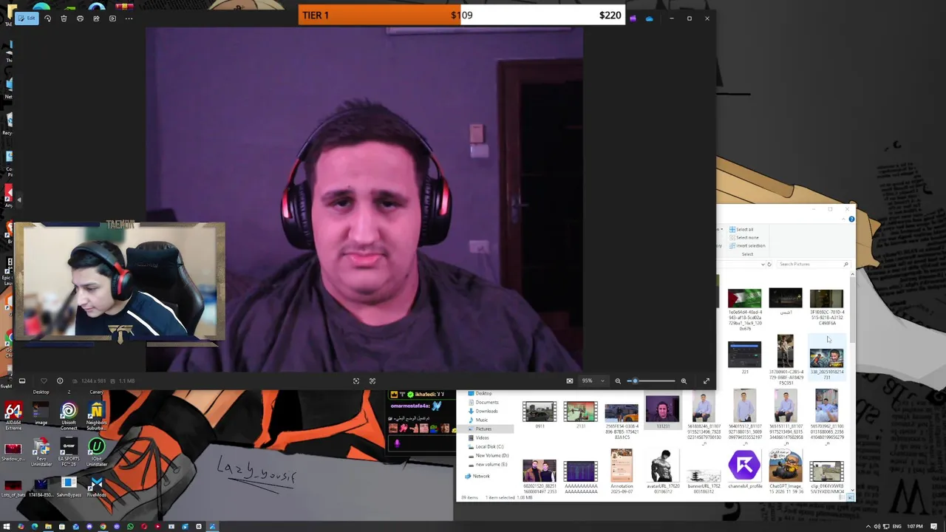
Task: Rotate the image in Photos
Action: point(47,18)
